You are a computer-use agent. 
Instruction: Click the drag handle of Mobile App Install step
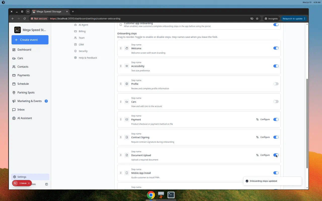[121, 173]
